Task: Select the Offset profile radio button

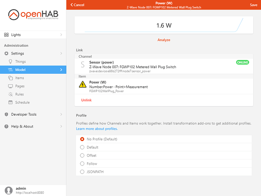Action: (x=82, y=156)
